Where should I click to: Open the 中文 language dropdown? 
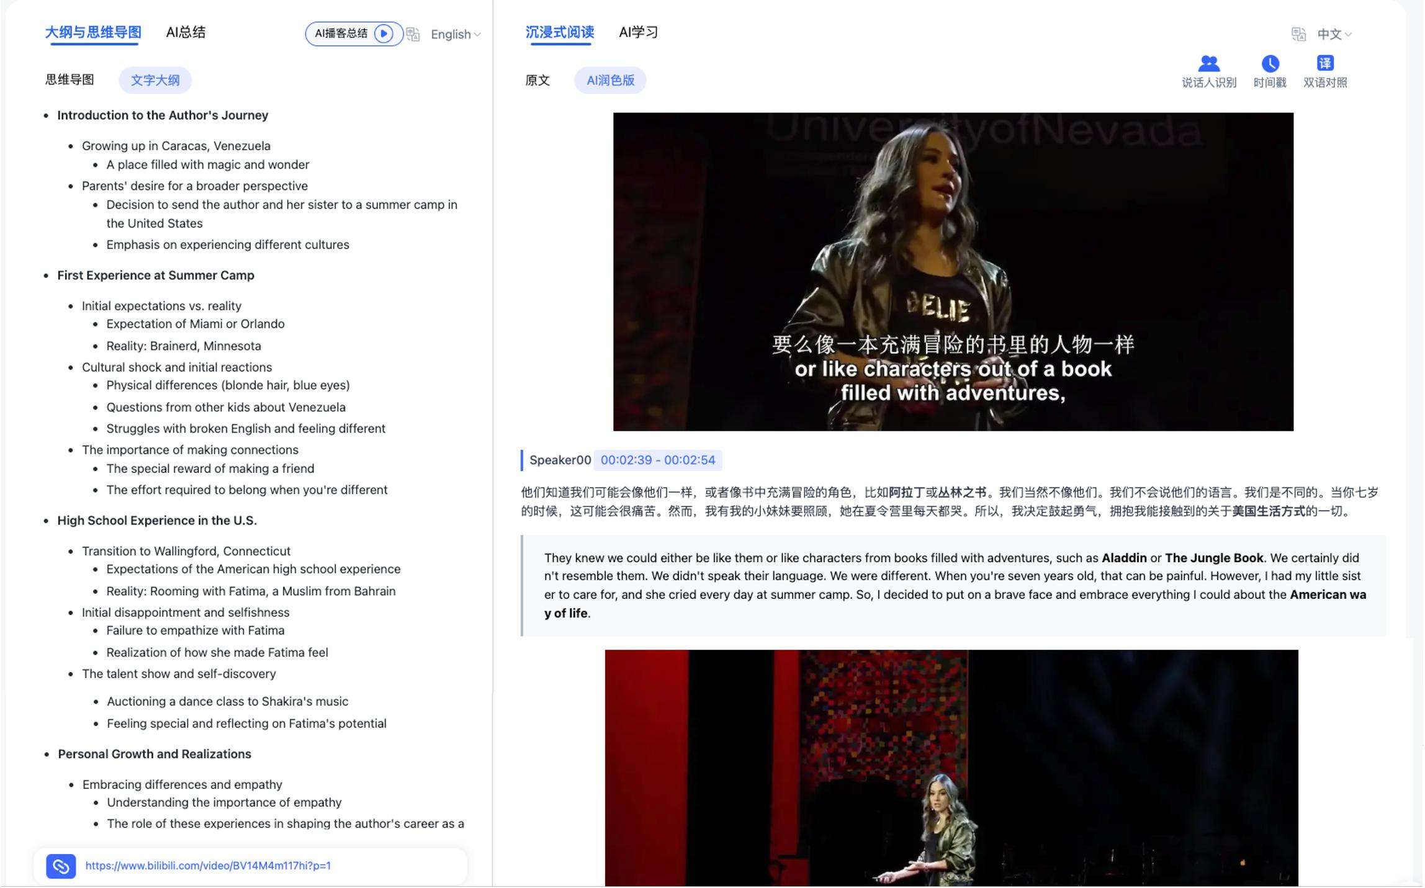[x=1334, y=34]
